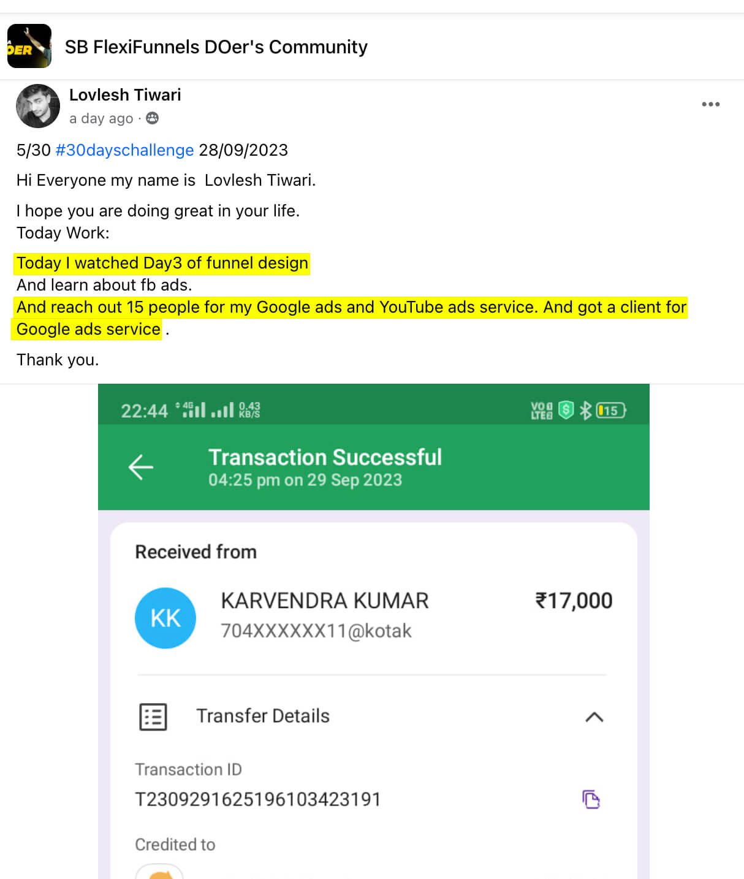Screen dimensions: 744x879
Task: Select the Lovlesh Tiwari author name
Action: tap(125, 94)
